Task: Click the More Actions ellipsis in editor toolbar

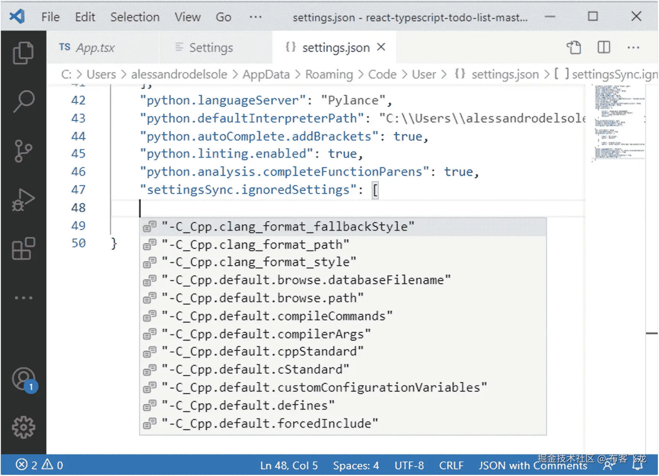Action: pyautogui.click(x=634, y=47)
